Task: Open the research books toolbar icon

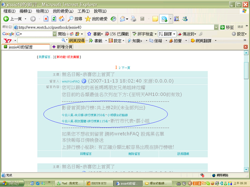Action: tap(177, 19)
